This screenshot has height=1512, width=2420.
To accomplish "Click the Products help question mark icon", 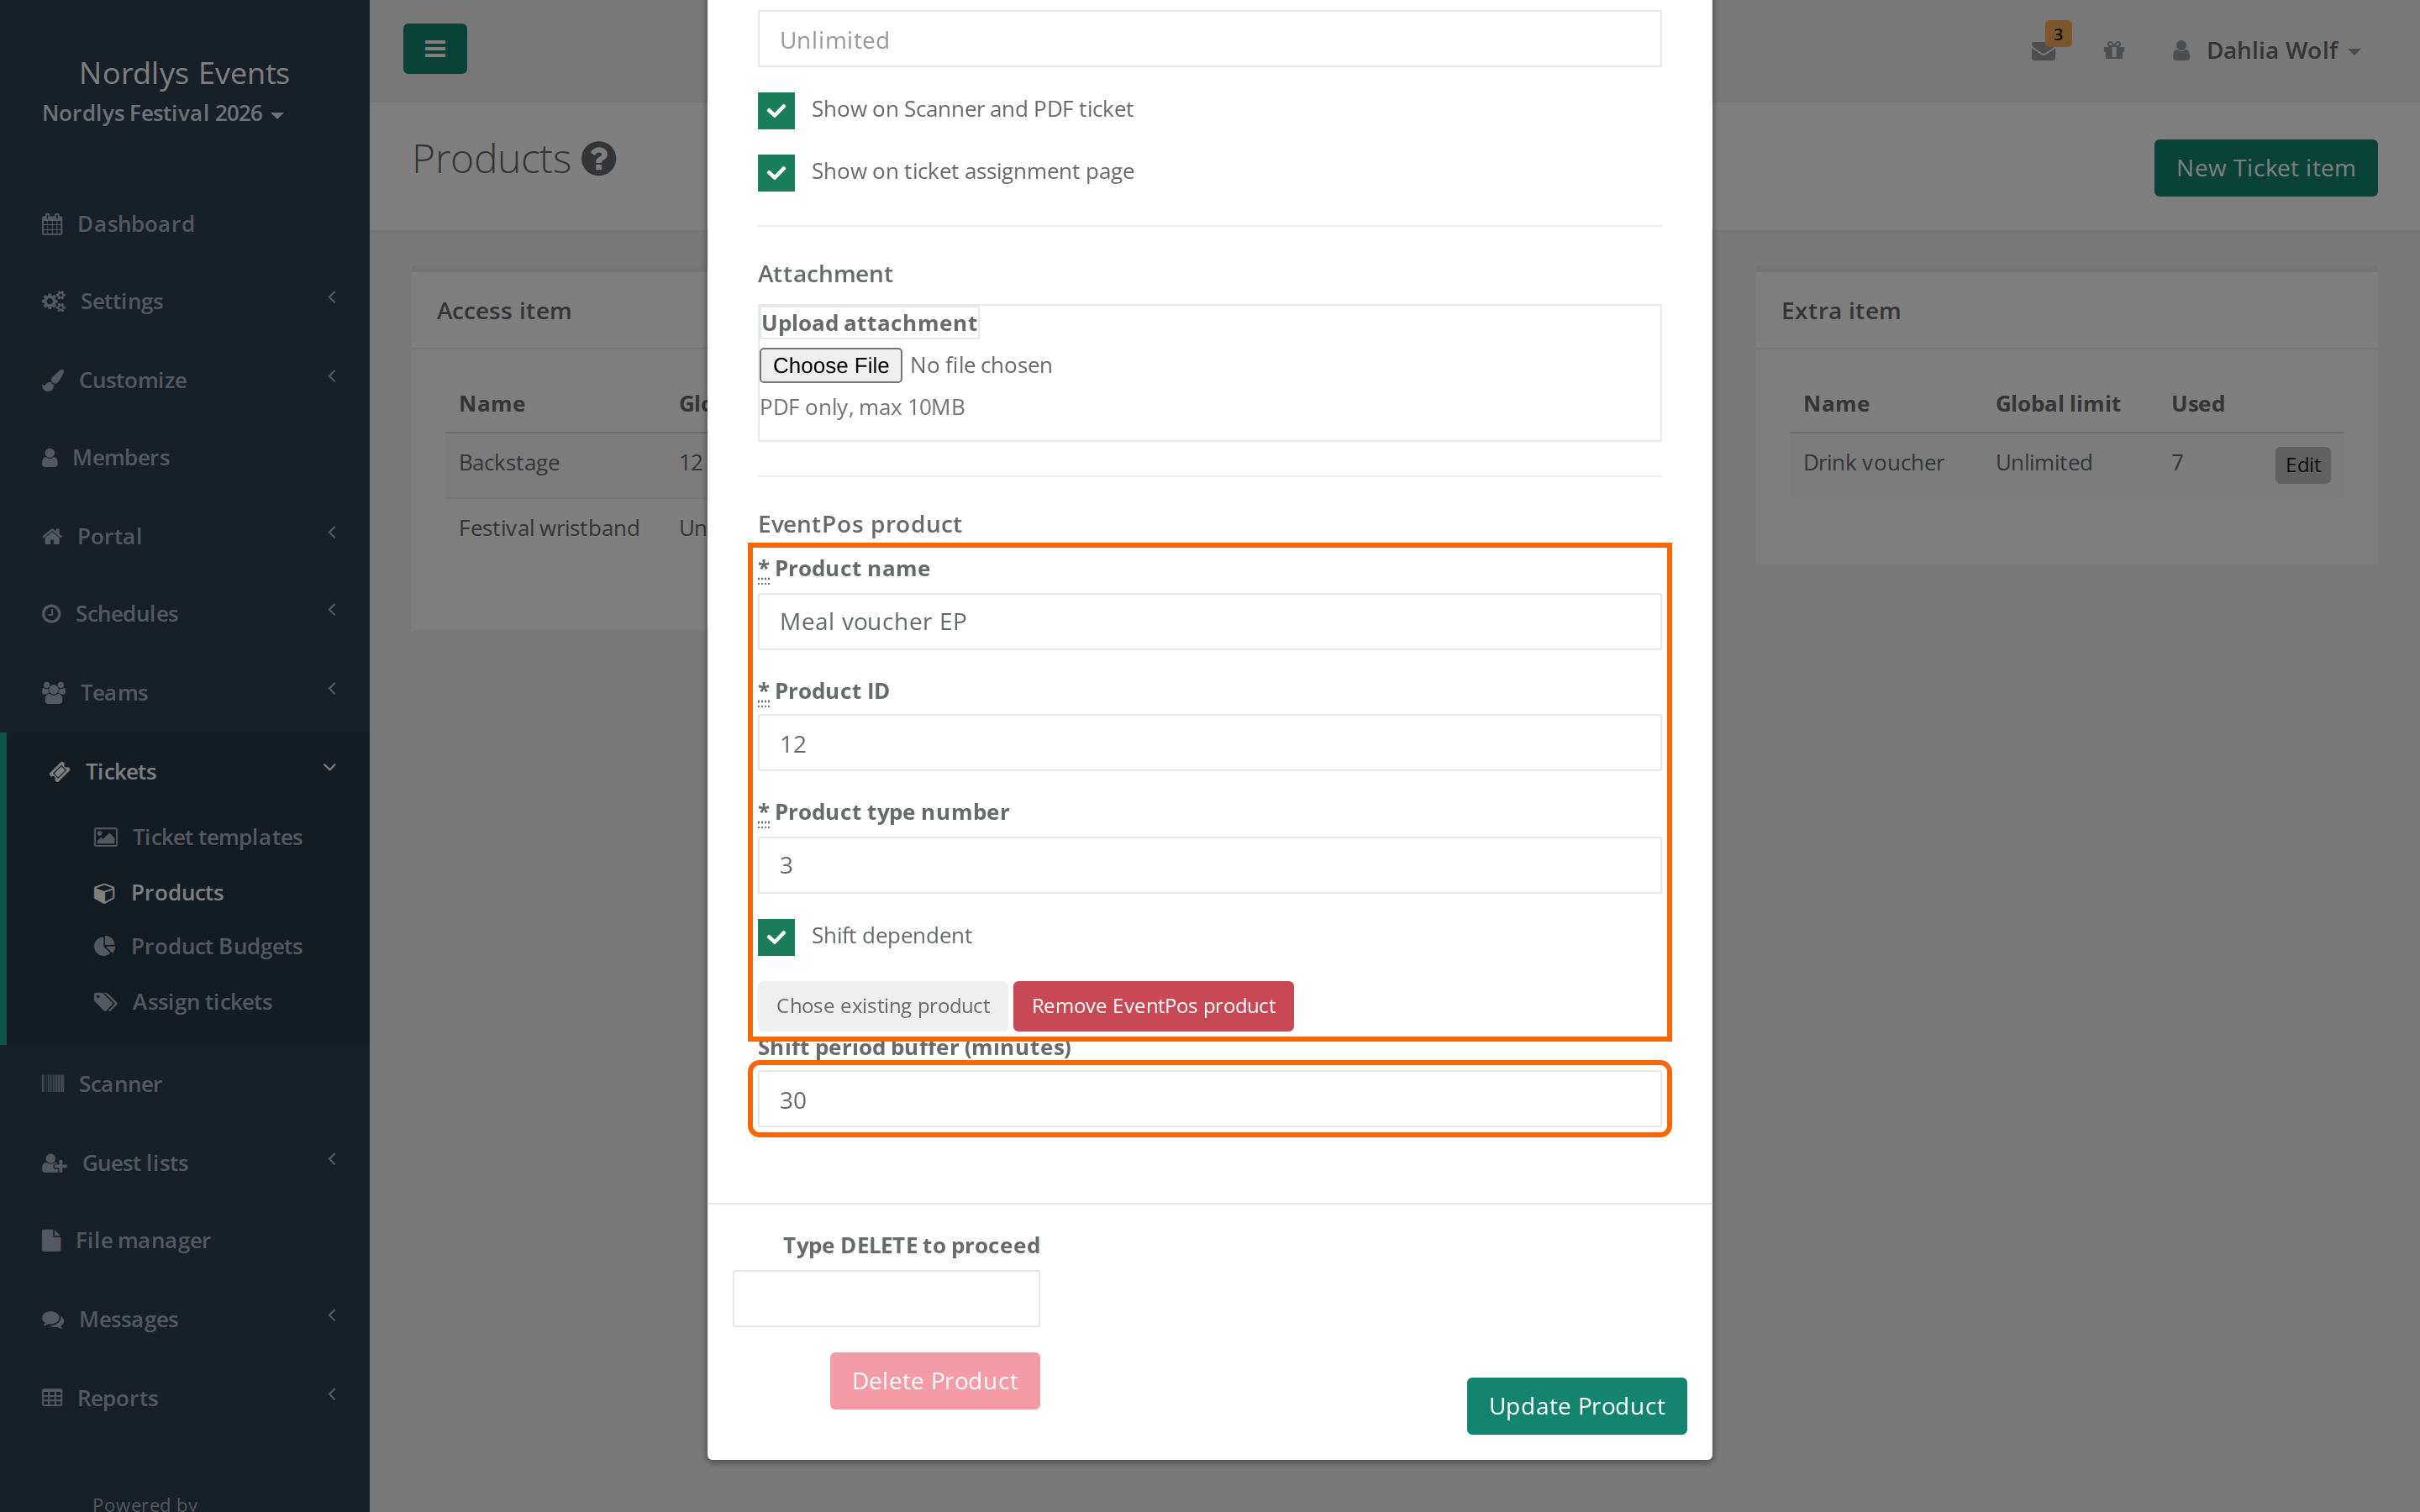I will [x=599, y=159].
